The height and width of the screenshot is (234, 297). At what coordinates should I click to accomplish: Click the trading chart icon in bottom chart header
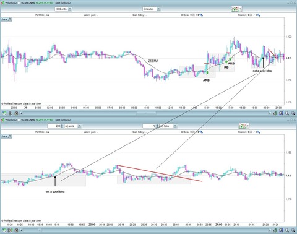tap(243, 126)
